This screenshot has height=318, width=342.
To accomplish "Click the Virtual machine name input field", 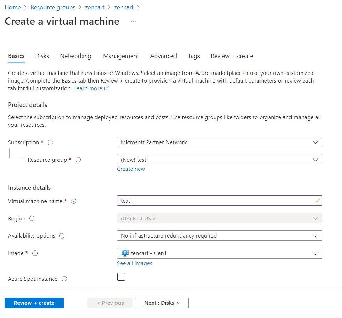I will pyautogui.click(x=216, y=201).
